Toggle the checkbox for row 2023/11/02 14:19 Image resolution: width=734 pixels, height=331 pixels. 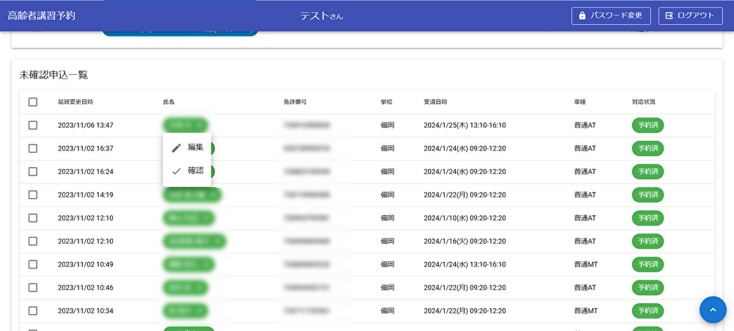pyautogui.click(x=33, y=194)
